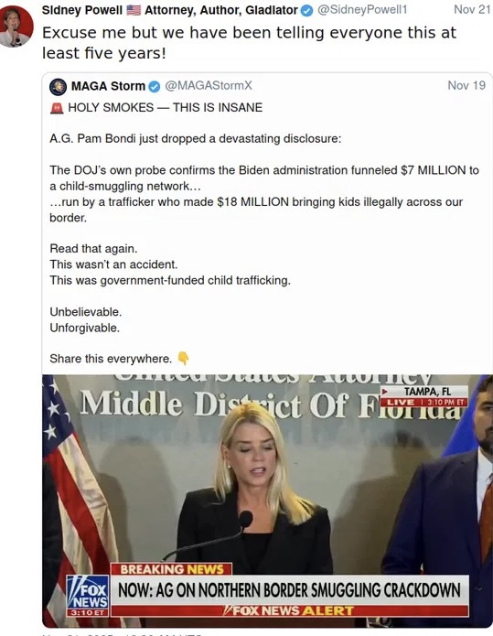Screen dimensions: 493x636
Task: Click the quoted text "HOLY SMOKES — THIS IS INSANE"
Action: click(x=165, y=107)
